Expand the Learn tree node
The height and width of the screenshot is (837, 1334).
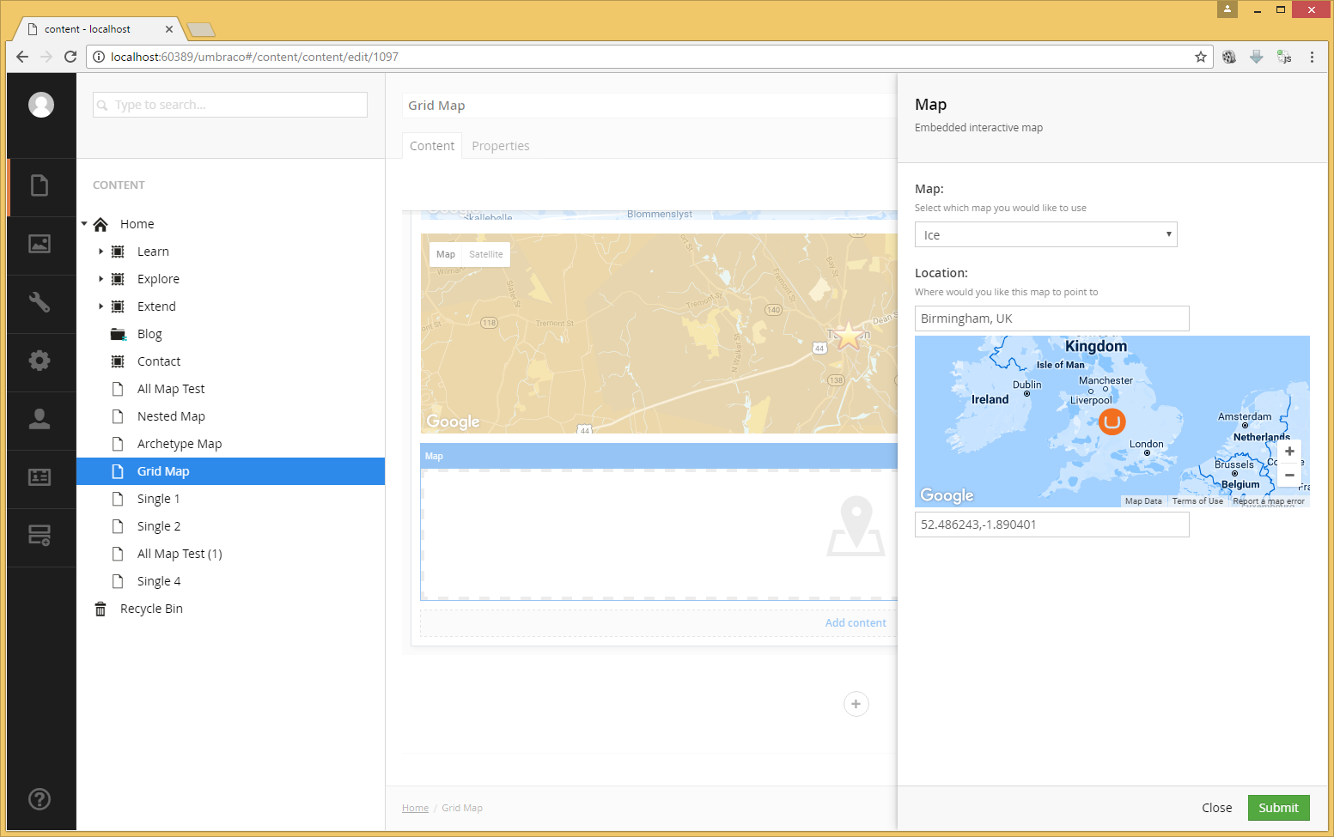(101, 252)
